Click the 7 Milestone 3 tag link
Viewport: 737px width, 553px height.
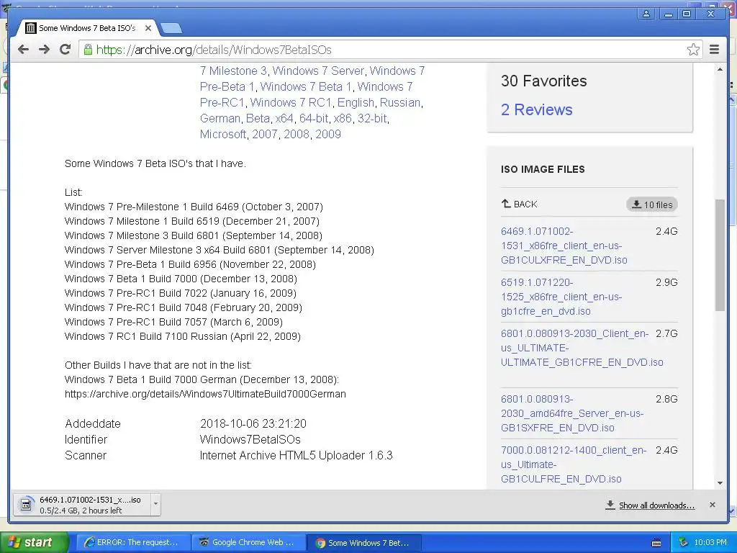pyautogui.click(x=233, y=71)
